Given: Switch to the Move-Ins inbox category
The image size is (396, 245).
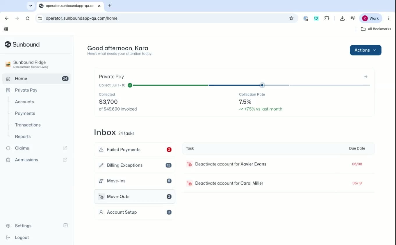Looking at the screenshot, I should pos(135,181).
